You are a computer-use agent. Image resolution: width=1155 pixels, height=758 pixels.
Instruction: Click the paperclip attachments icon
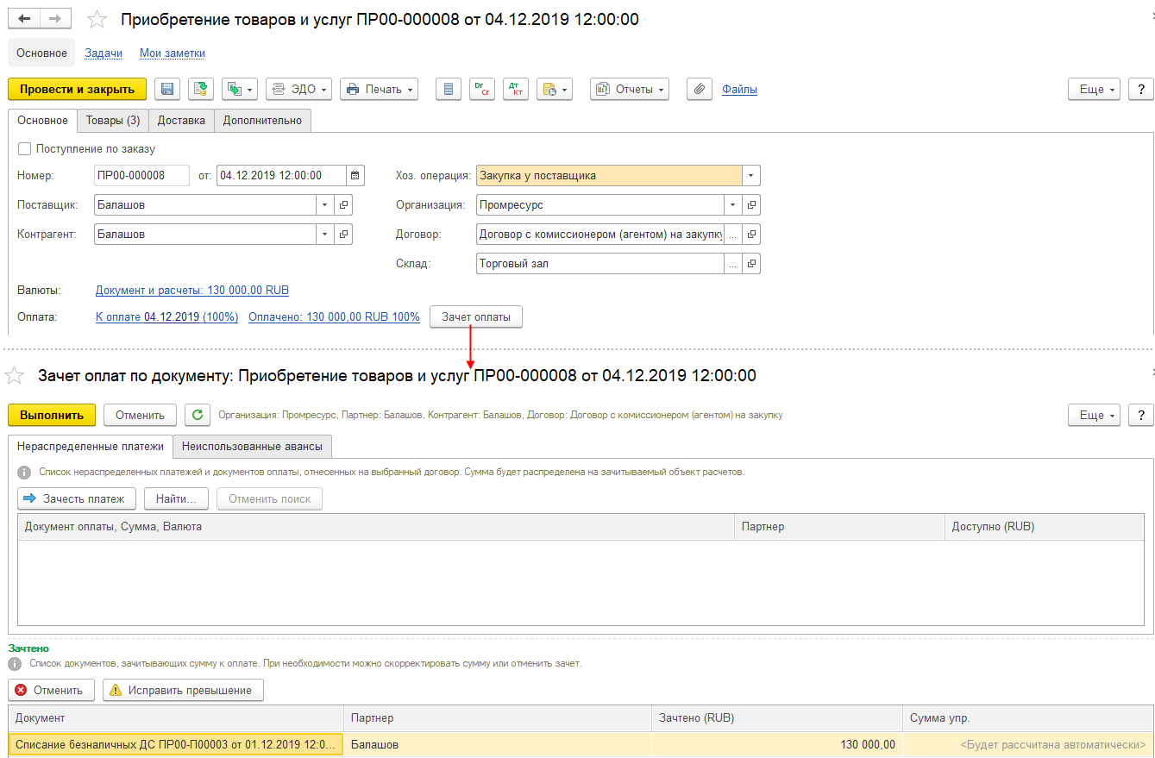click(x=700, y=89)
